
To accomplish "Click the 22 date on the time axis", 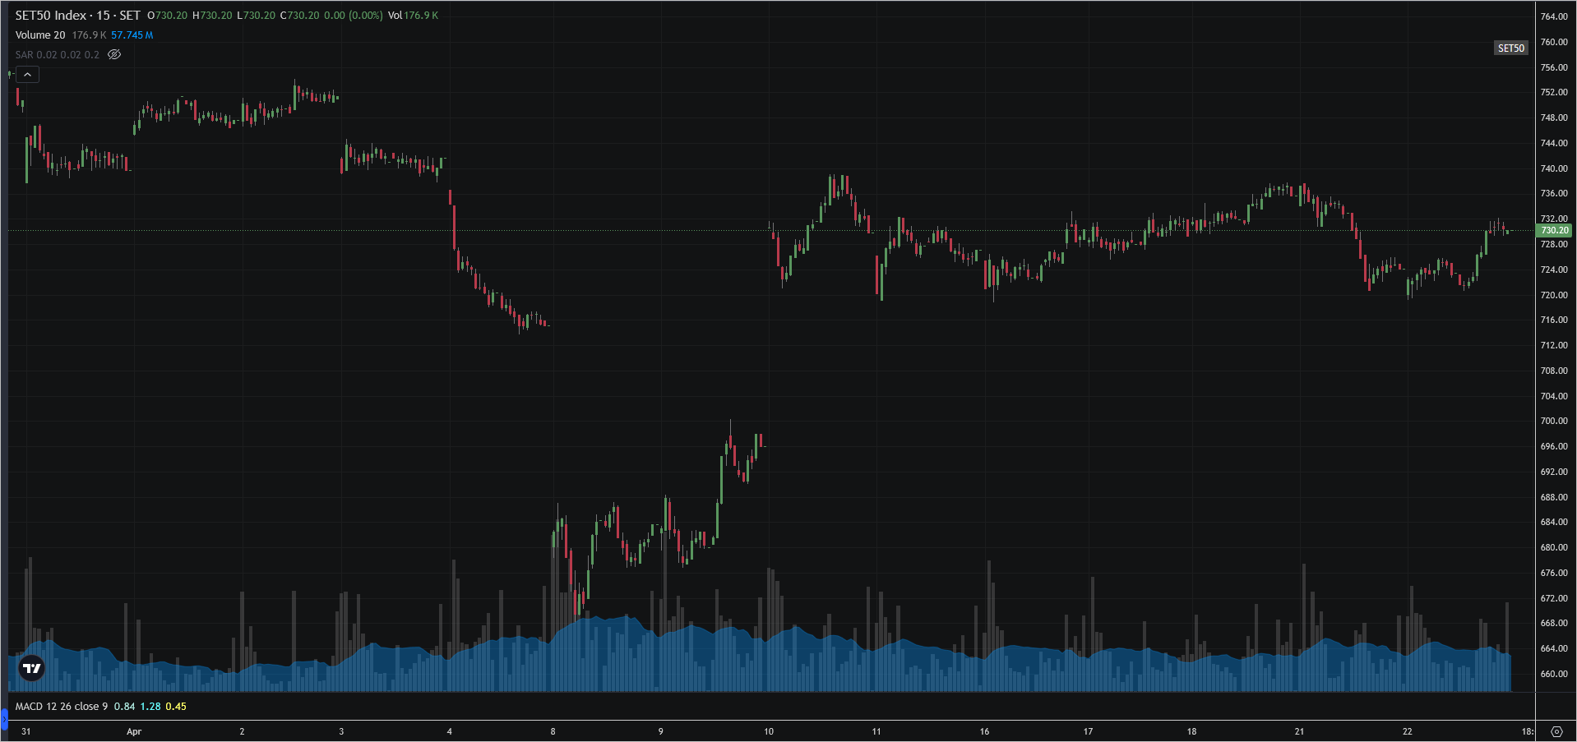I will click(1408, 731).
